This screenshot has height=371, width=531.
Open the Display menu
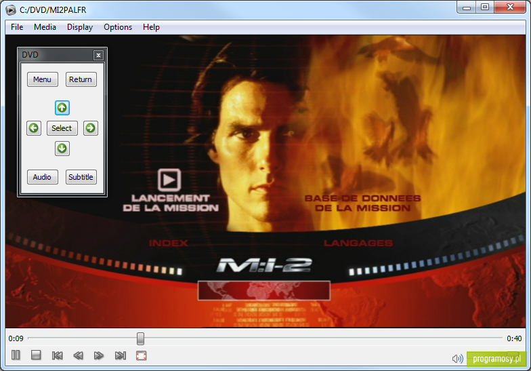(80, 27)
